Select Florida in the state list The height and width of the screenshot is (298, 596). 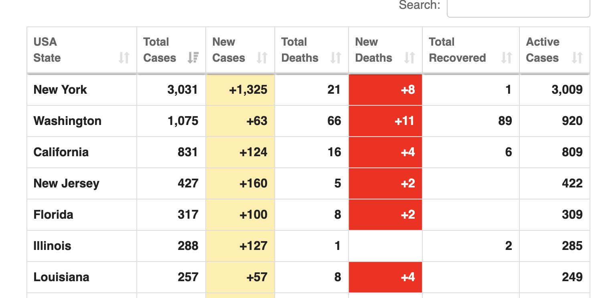pos(53,215)
